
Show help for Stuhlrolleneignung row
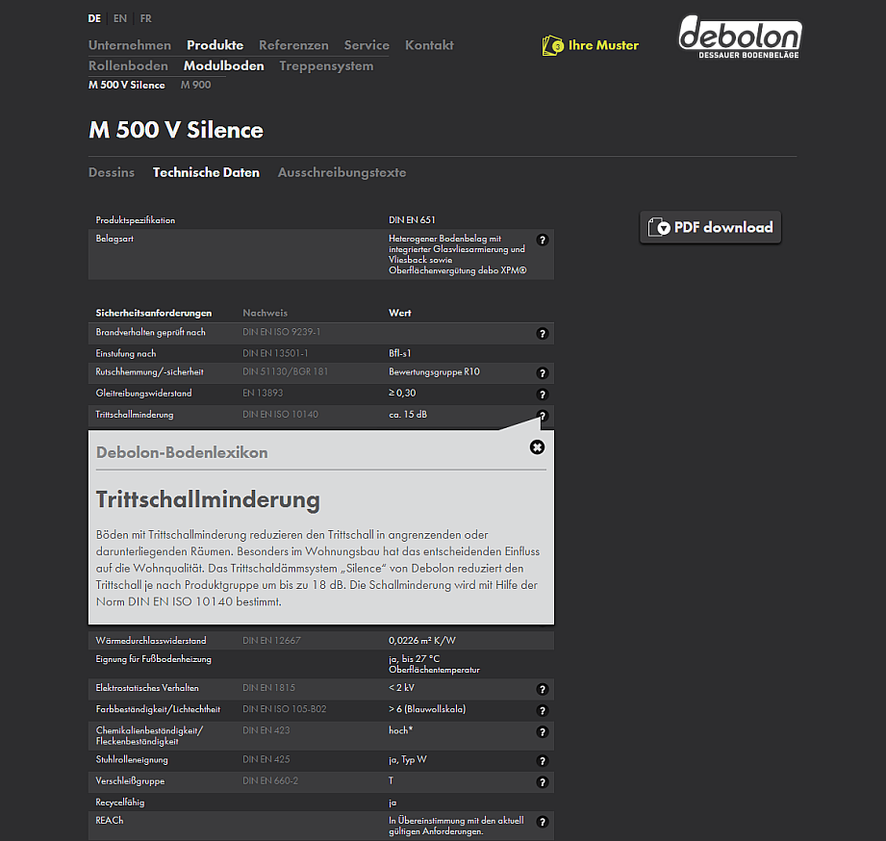(x=542, y=761)
